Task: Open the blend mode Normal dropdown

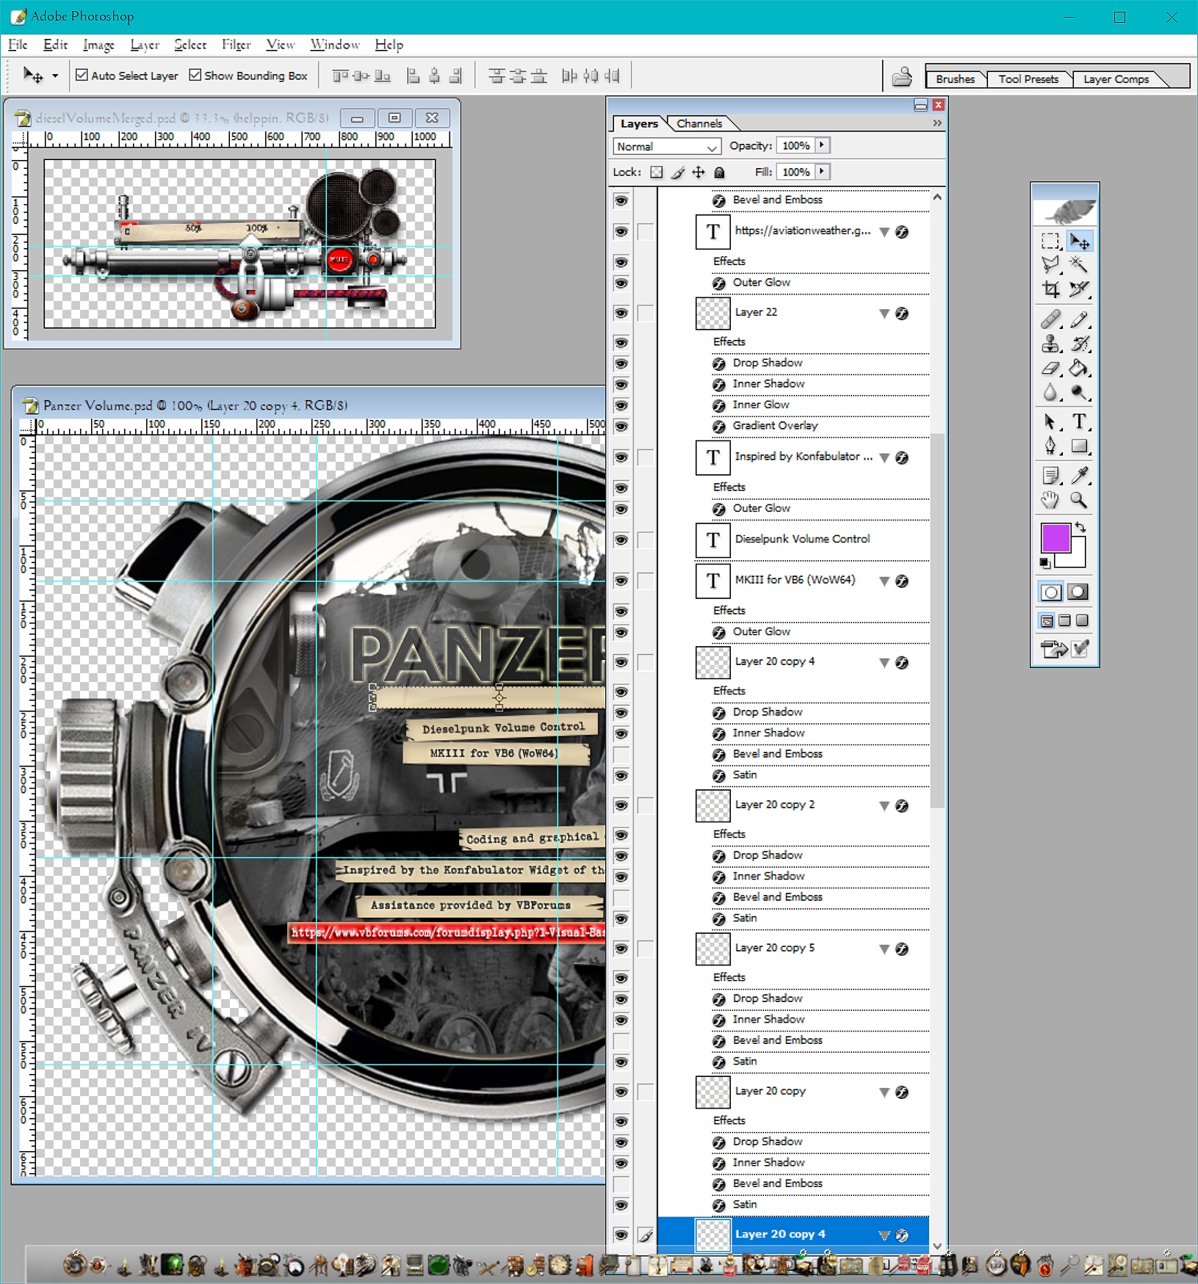Action: pyautogui.click(x=666, y=147)
